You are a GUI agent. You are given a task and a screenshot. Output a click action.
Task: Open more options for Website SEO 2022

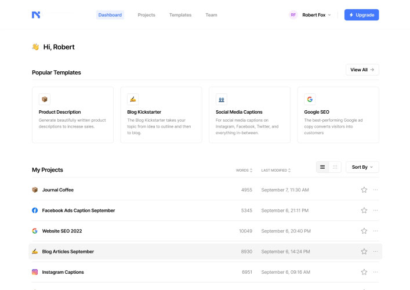coord(375,231)
